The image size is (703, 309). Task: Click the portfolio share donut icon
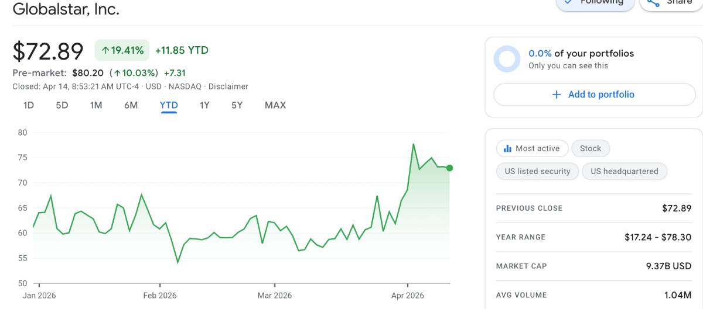pos(507,59)
